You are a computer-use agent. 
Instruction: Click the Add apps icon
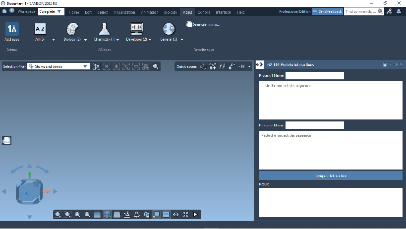click(x=11, y=29)
